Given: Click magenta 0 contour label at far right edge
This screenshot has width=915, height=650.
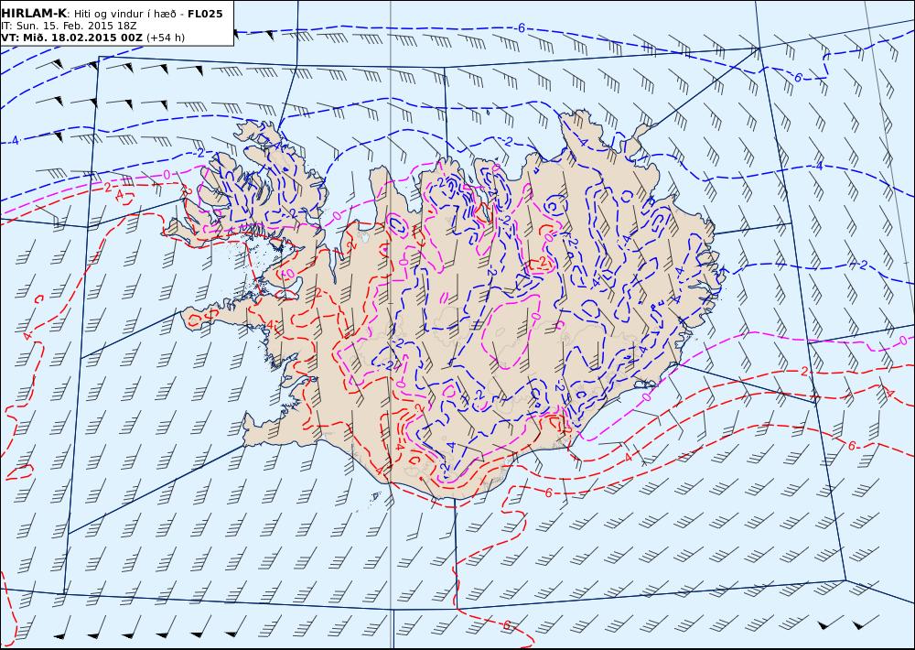Looking at the screenshot, I should [x=903, y=341].
